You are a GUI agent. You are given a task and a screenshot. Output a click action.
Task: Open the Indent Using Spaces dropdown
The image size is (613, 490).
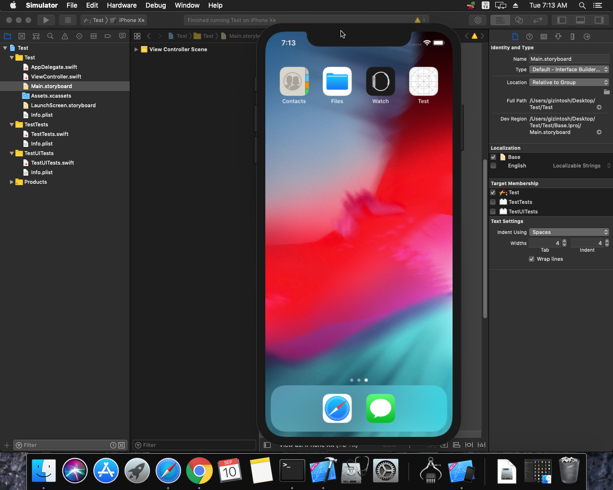pos(569,232)
